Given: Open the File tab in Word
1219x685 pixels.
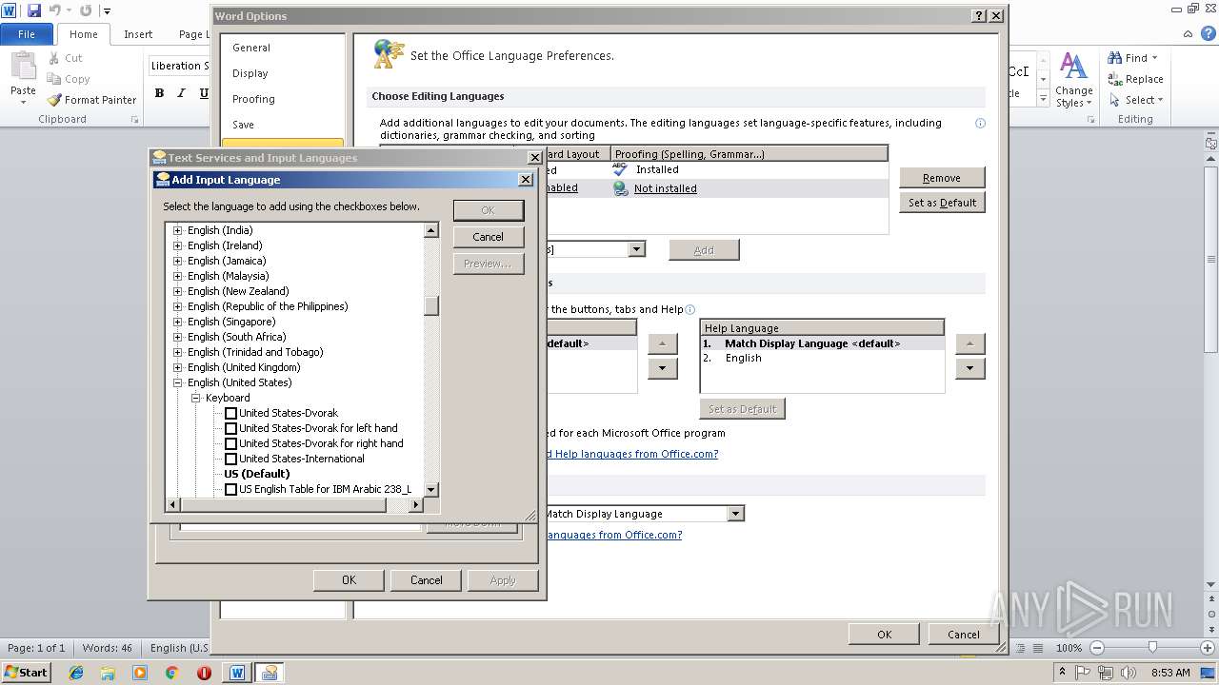Looking at the screenshot, I should tap(27, 34).
